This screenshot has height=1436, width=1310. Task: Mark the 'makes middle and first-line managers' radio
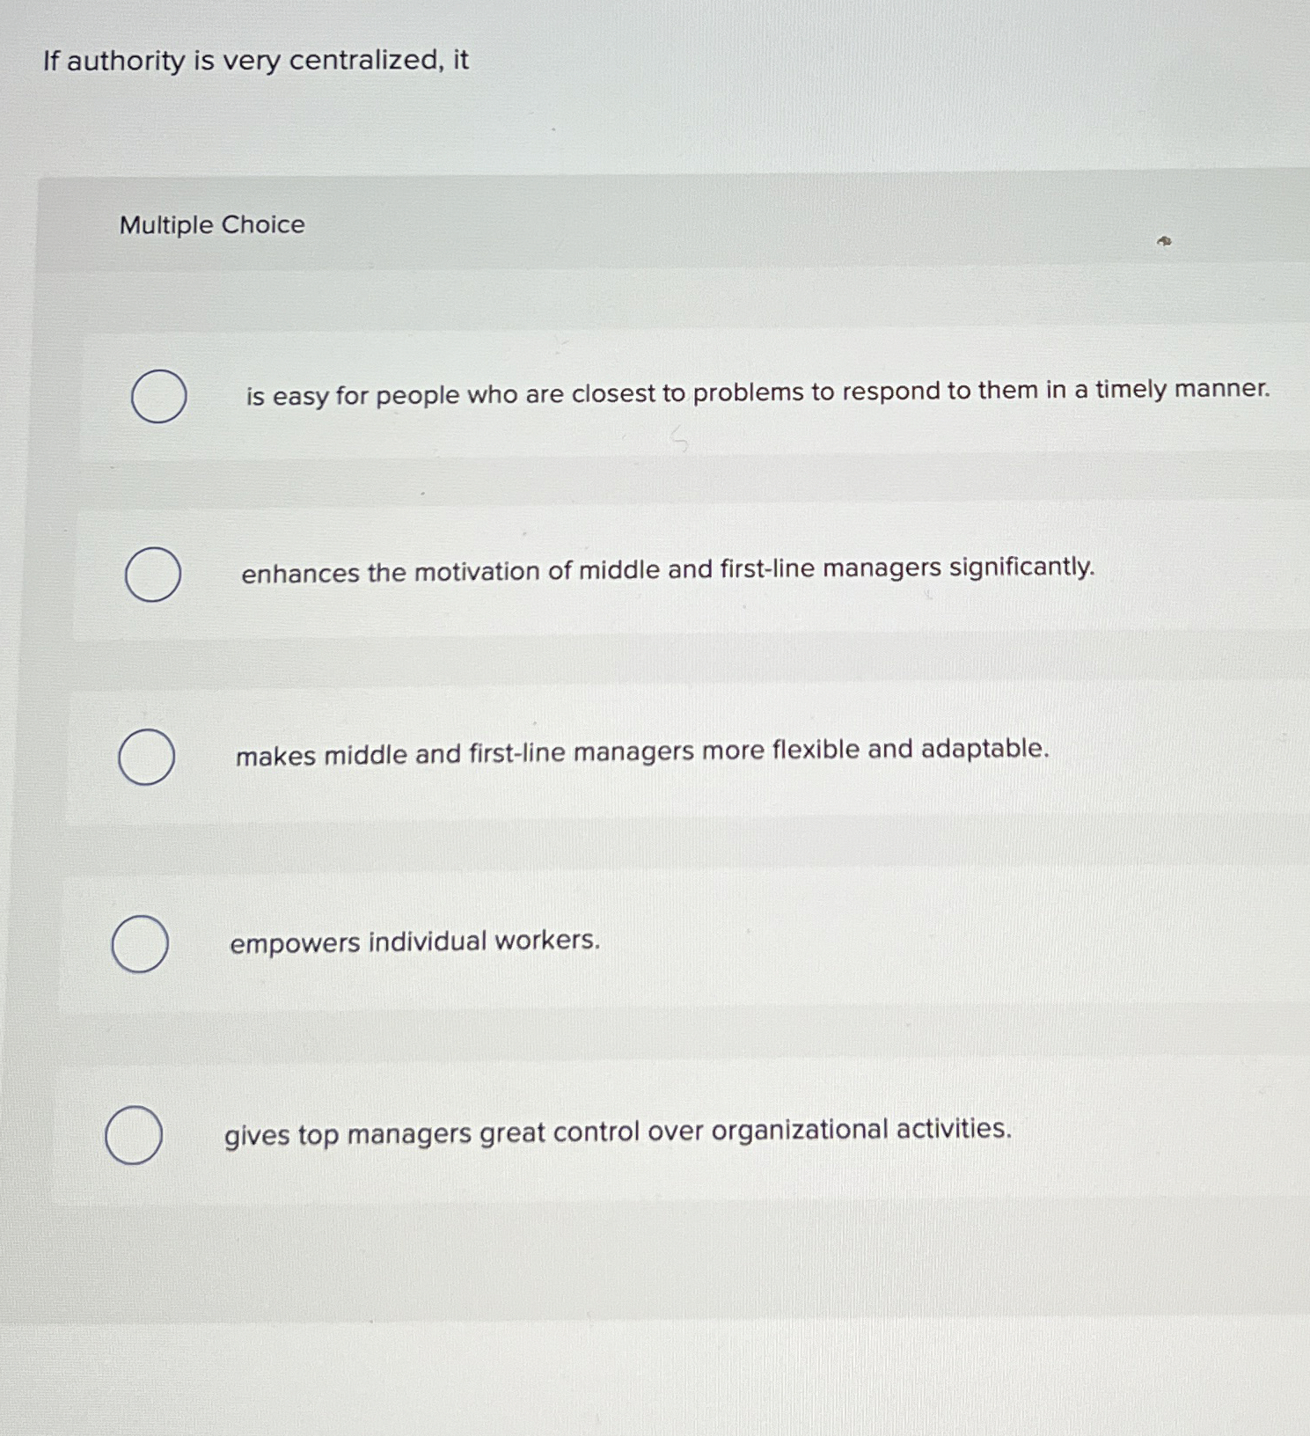point(146,757)
